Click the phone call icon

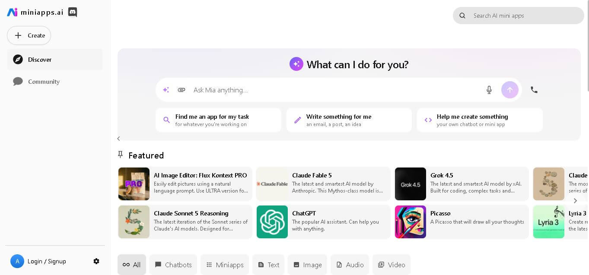pos(534,90)
